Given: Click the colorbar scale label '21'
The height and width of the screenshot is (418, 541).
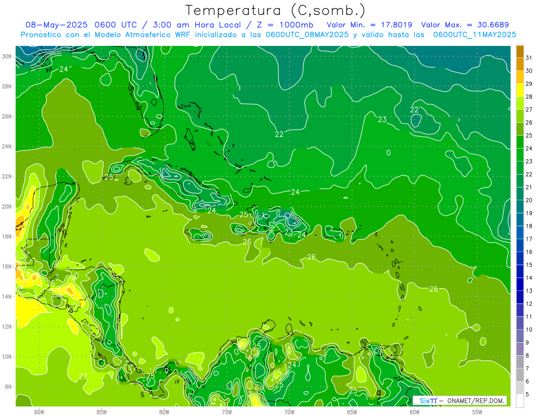Looking at the screenshot, I should [x=529, y=187].
